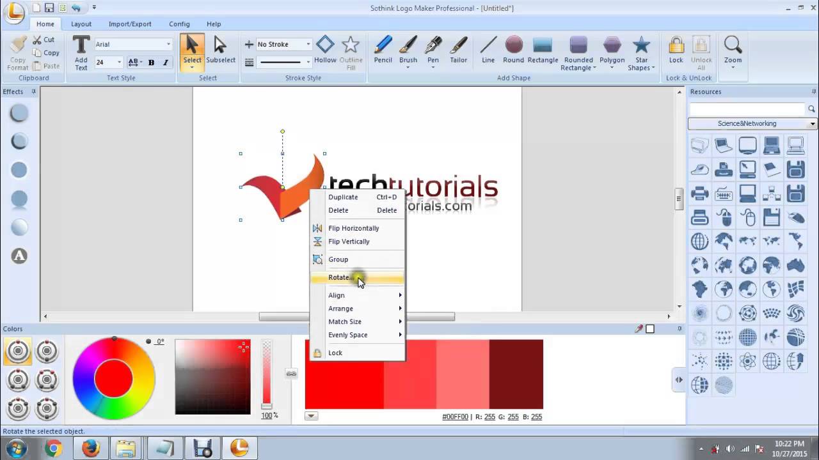
Task: Open the Align submenu
Action: point(357,295)
